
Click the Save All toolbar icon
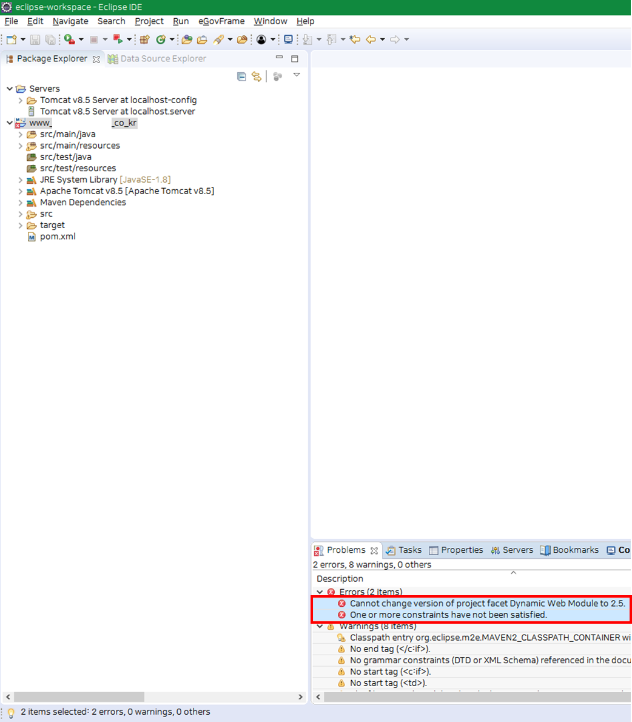[50, 39]
